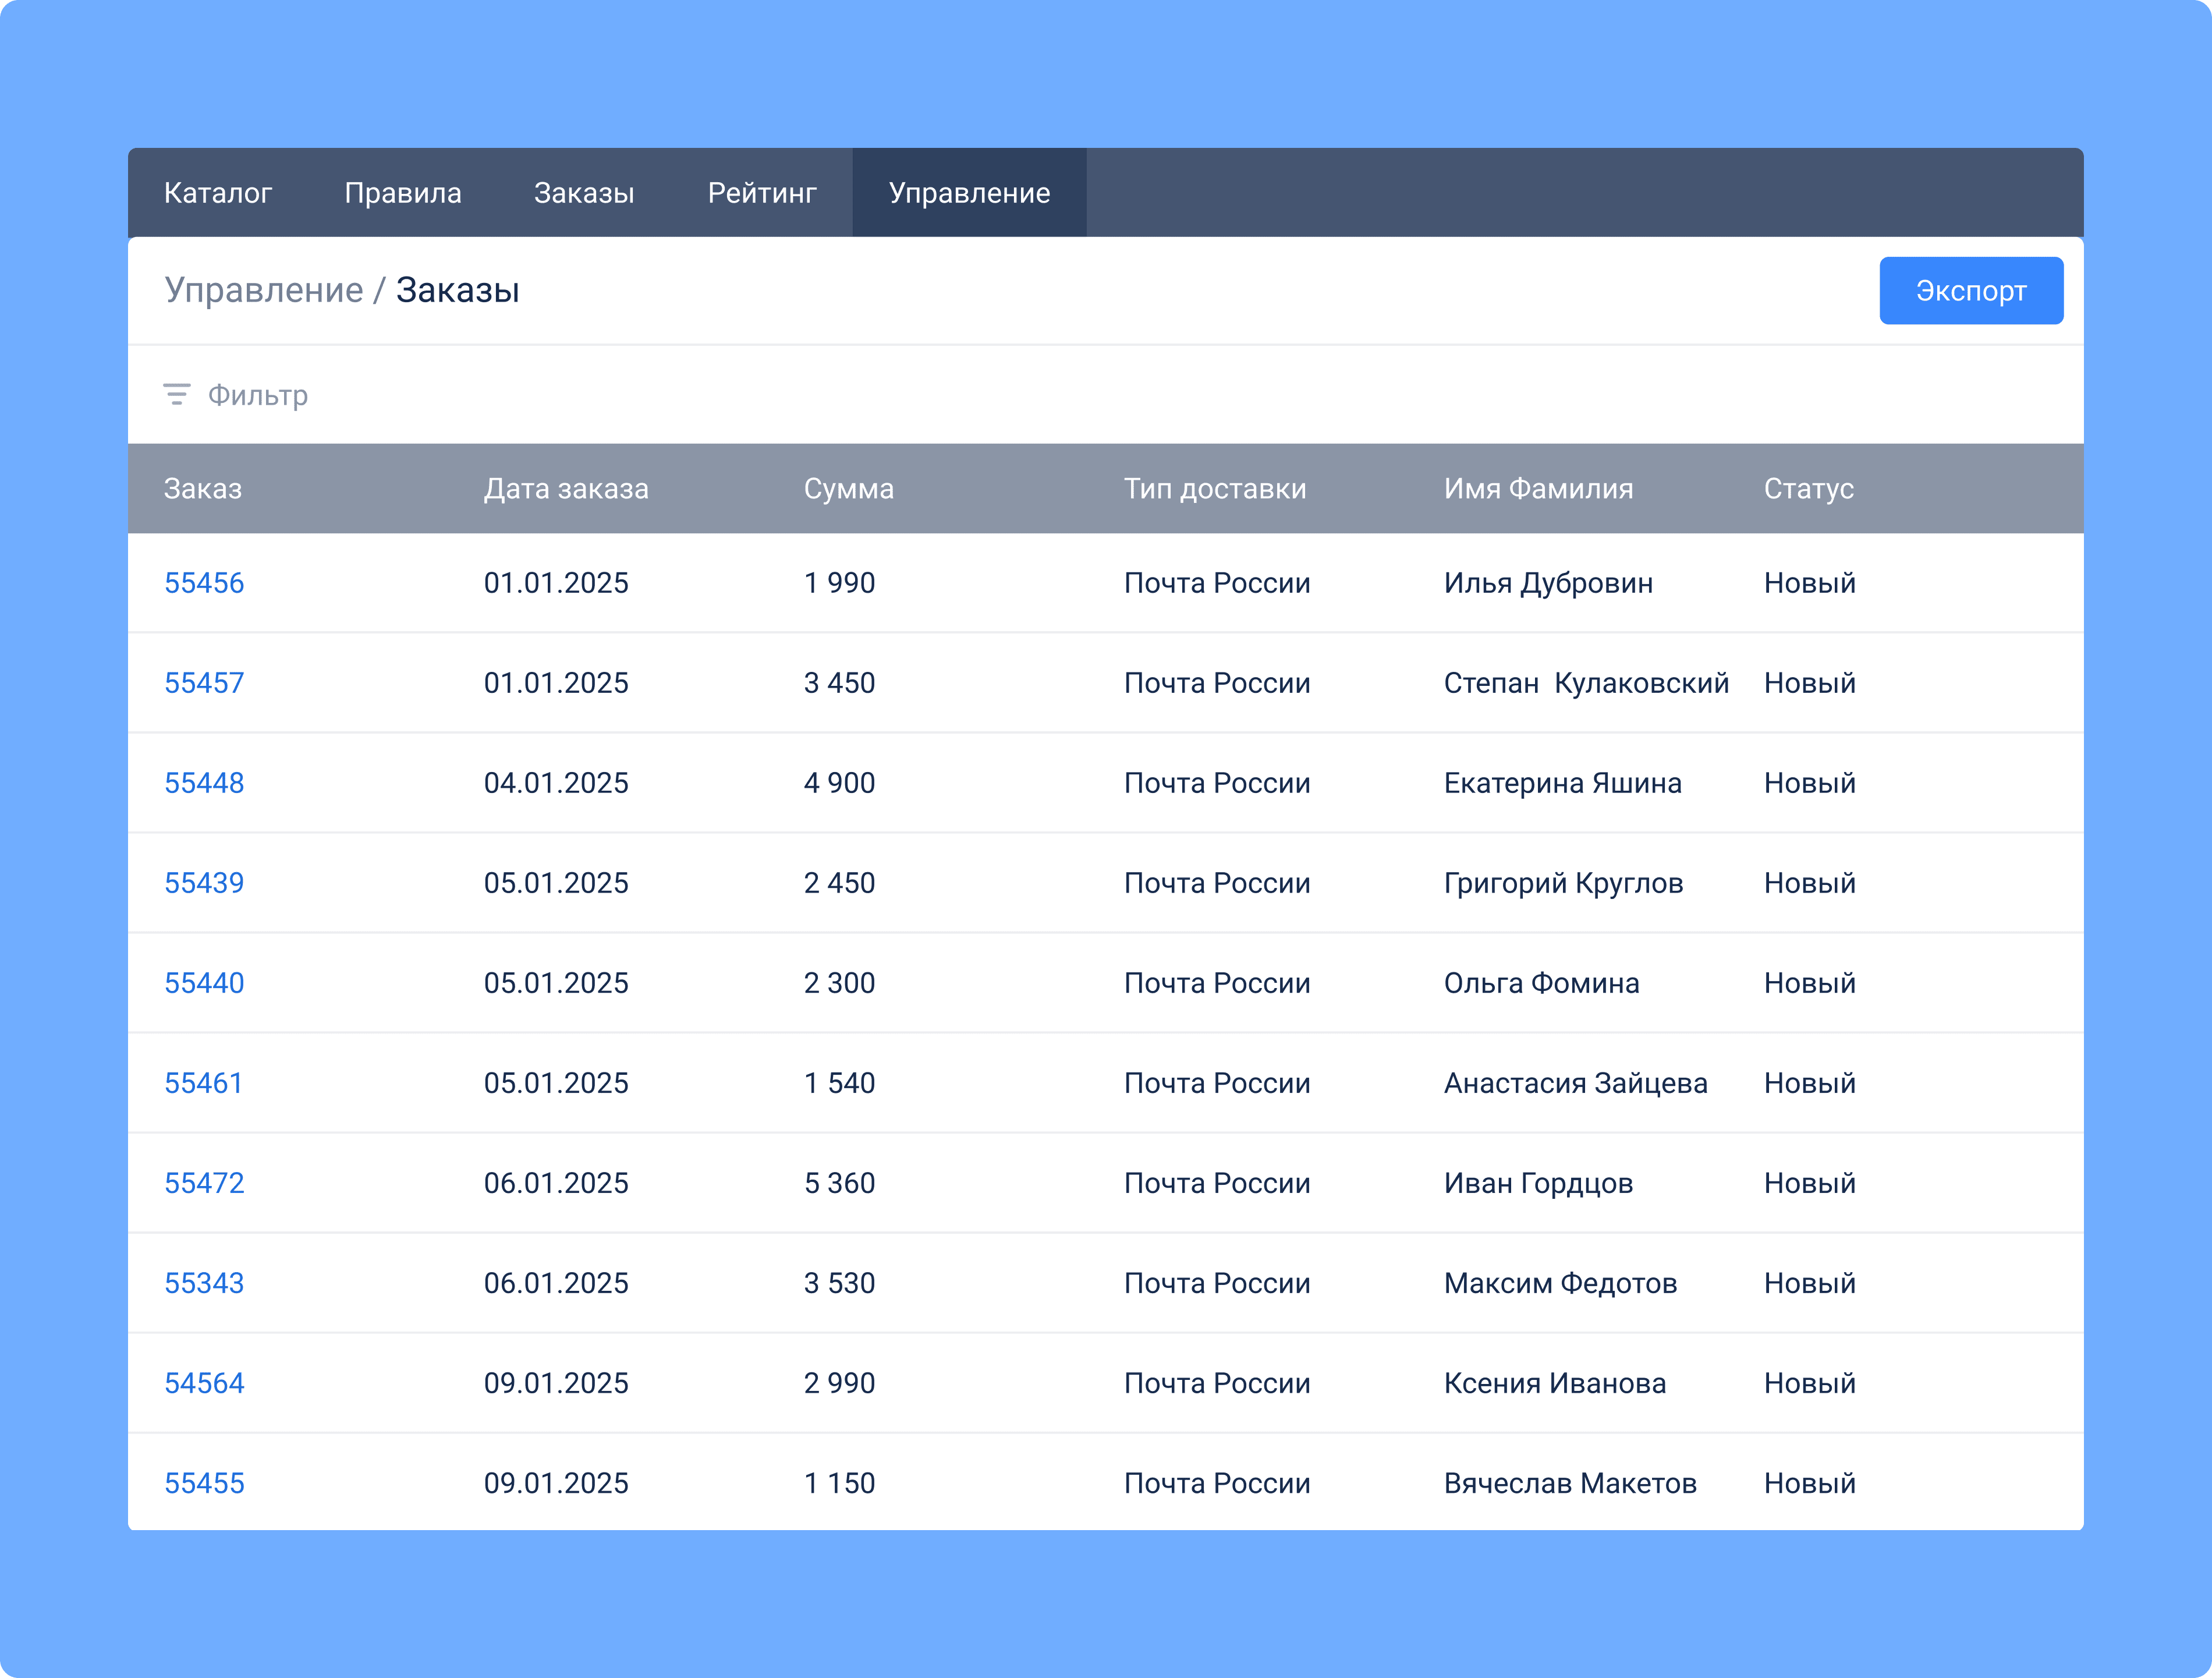Select the name Ольга Фомина

pos(1541,983)
